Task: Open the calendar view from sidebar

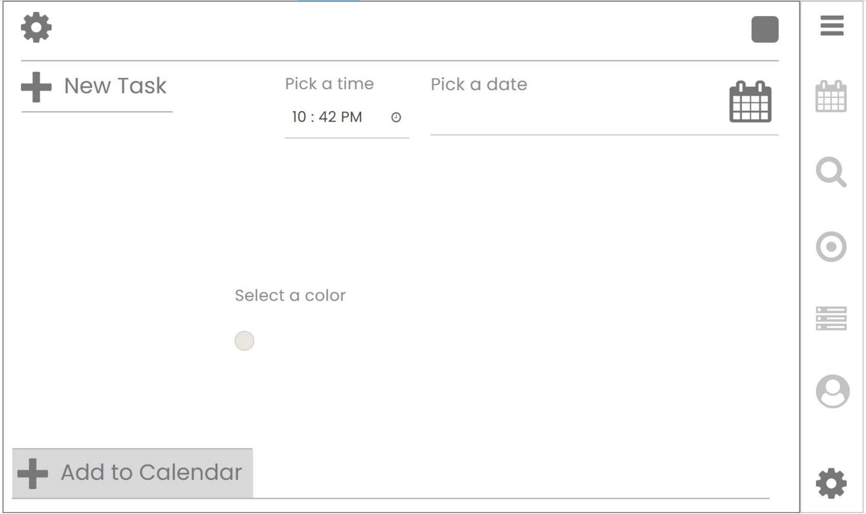Action: 831,96
